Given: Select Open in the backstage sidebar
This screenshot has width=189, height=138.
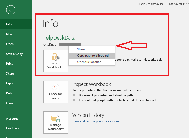Looking at the screenshot, I should pos(16,44).
